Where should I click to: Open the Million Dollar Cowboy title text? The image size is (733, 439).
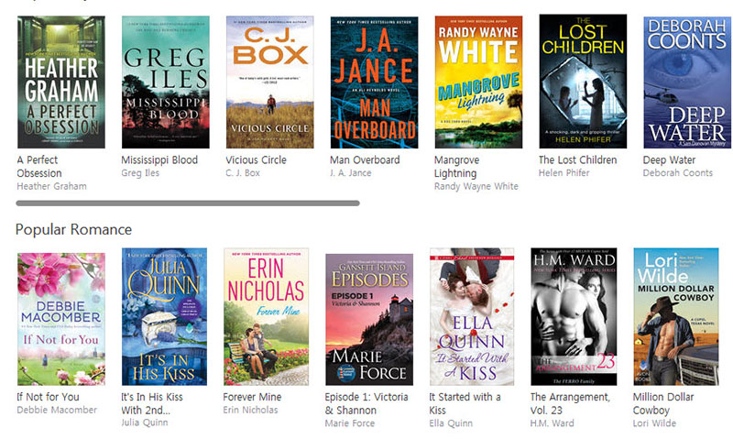(x=662, y=403)
